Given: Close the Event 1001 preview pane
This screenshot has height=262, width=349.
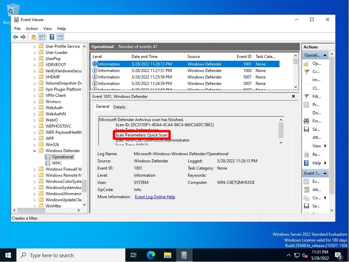Looking at the screenshot, I should (293, 96).
